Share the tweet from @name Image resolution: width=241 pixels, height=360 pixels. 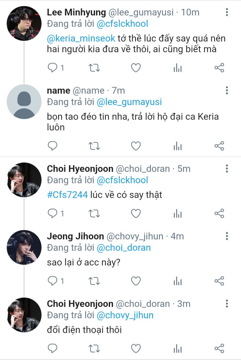[219, 146]
